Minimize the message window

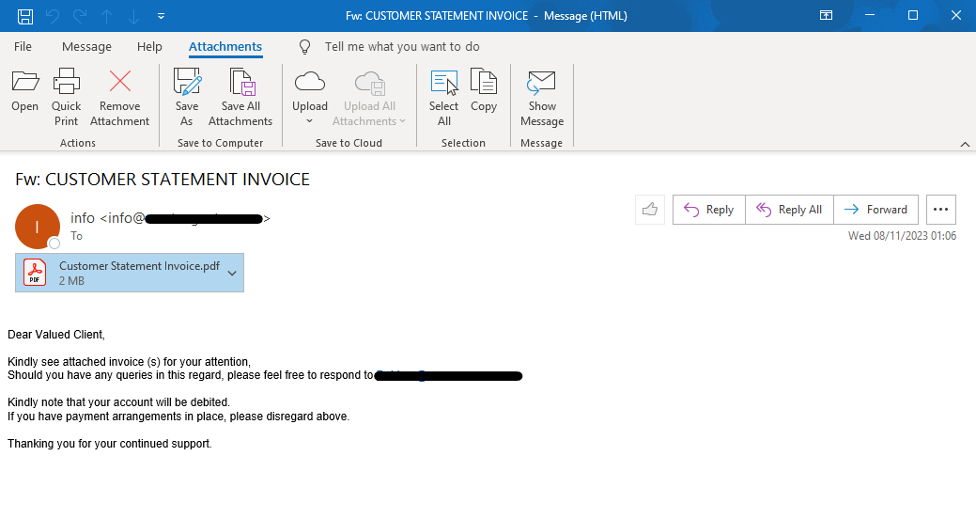coord(870,16)
